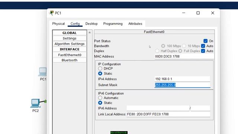Select FastEthernet0 interface in sidebar
Screen dimensions: 238x134
(x=70, y=55)
